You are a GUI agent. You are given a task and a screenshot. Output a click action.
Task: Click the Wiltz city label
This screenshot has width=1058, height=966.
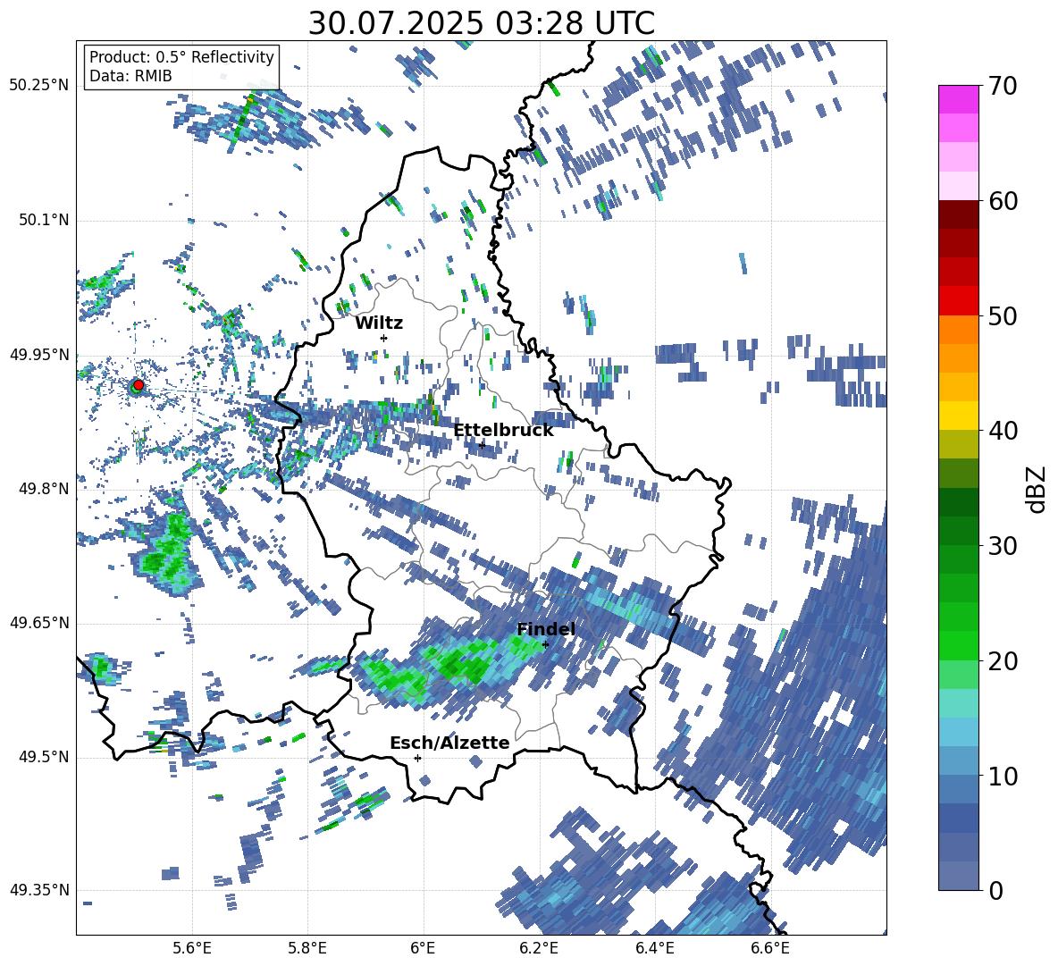(379, 323)
